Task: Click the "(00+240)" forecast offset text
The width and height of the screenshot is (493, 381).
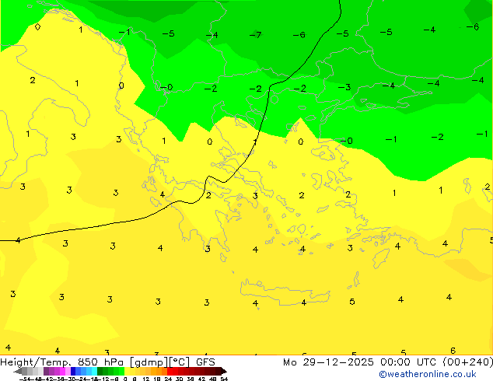Action: (468, 362)
